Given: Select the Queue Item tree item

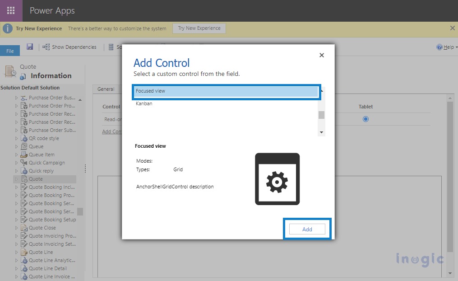Looking at the screenshot, I should [x=42, y=155].
